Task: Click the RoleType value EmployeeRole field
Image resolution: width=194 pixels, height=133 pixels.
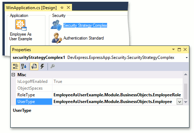Action: click(117, 95)
